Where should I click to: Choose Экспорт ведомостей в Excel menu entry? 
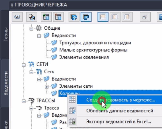click(x=120, y=122)
